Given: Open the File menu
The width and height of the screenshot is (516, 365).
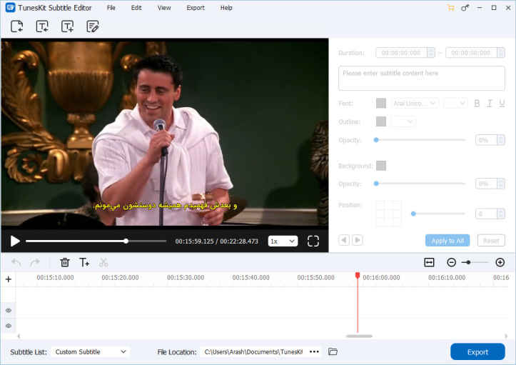Looking at the screenshot, I should pos(111,8).
